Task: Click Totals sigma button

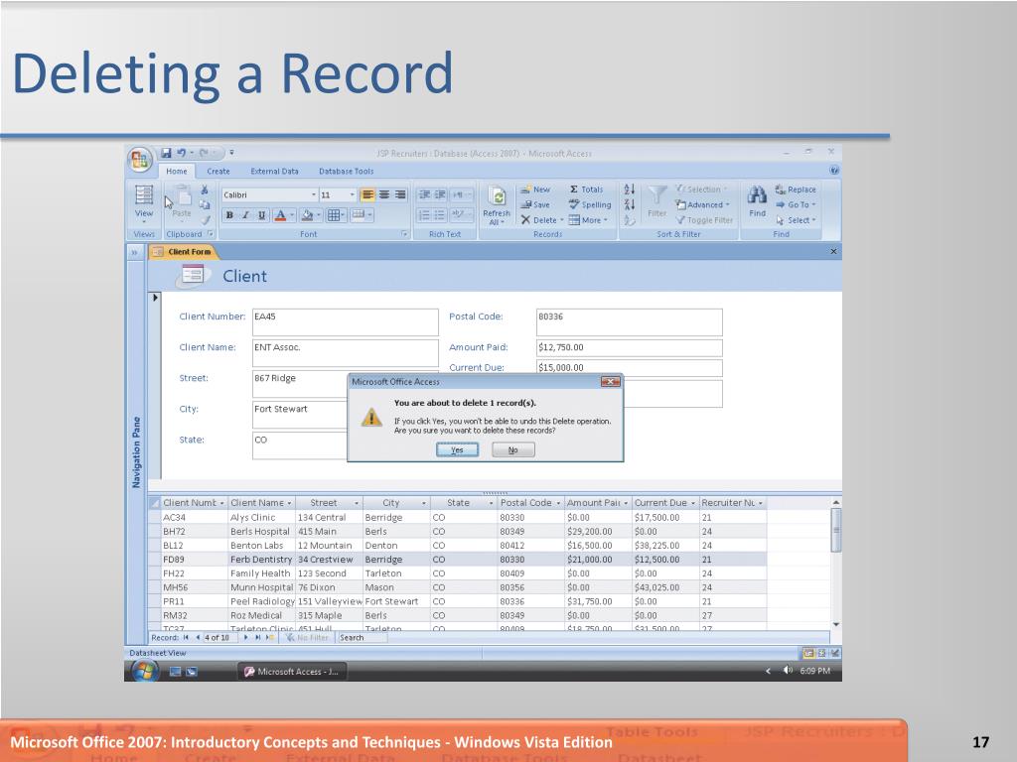Action: click(586, 190)
